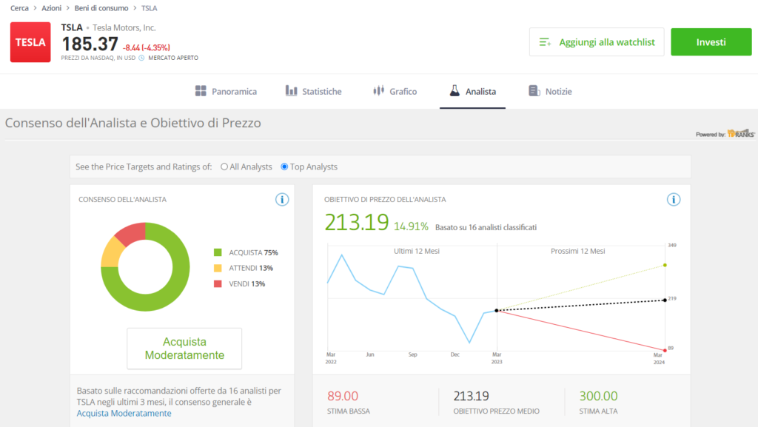Click the Prossimi 12 Mesi chart label
The image size is (758, 427).
pos(577,251)
